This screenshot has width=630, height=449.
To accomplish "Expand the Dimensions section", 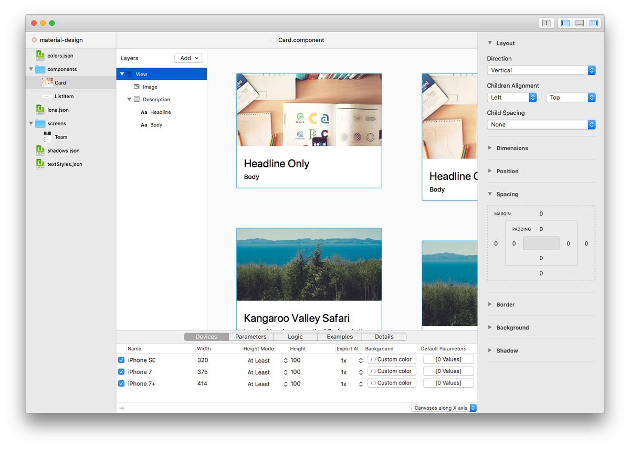I will click(x=490, y=148).
